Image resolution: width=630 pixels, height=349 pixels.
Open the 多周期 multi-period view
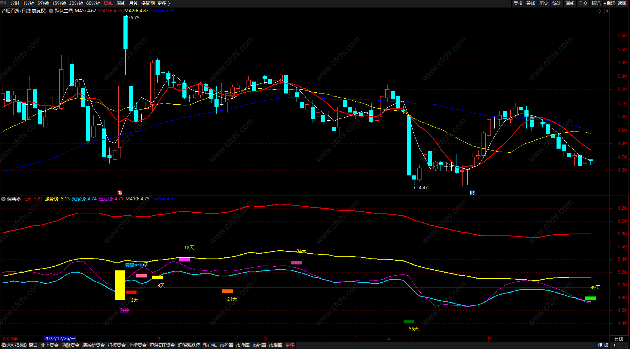(x=148, y=3)
